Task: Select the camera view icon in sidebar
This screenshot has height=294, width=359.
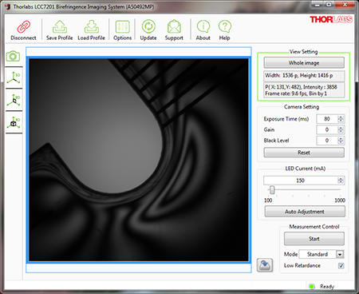Action: point(13,57)
